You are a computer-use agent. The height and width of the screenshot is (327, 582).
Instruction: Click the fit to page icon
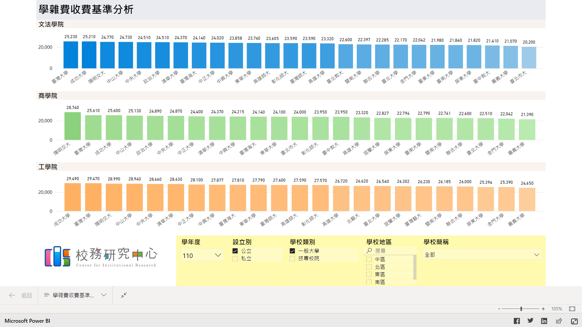pos(572,309)
